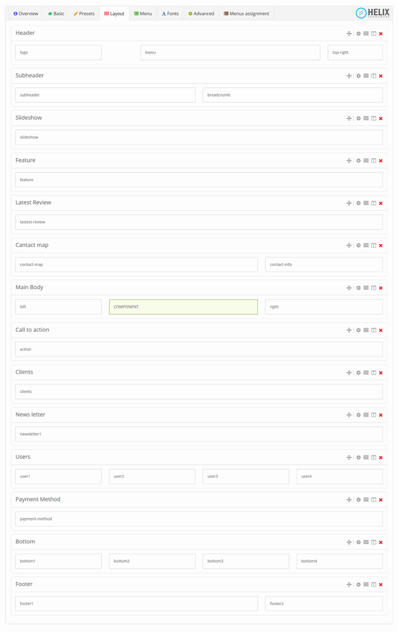Image resolution: width=398 pixels, height=632 pixels.
Task: Open the Menus assignment tab
Action: coord(246,14)
